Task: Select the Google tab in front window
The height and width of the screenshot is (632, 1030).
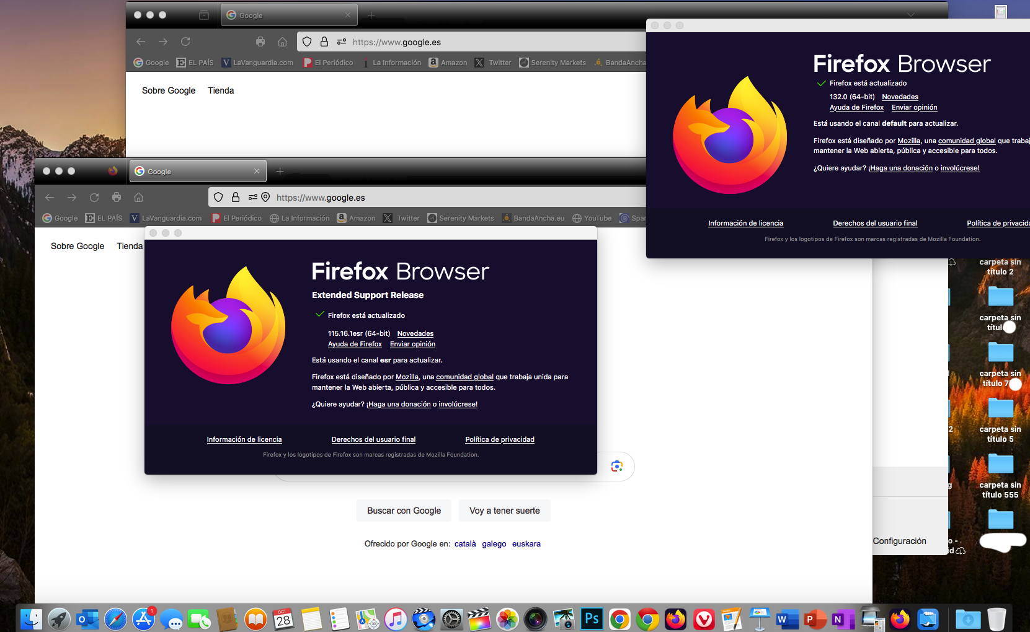Action: pyautogui.click(x=198, y=172)
